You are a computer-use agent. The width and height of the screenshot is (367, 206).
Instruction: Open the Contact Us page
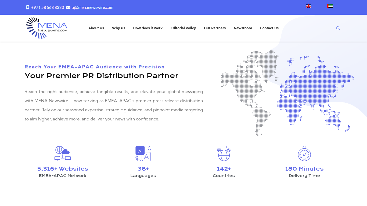click(x=269, y=28)
